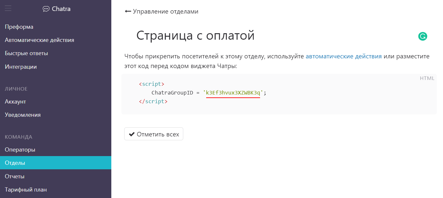Click the back arrow to Управление отделами
The height and width of the screenshot is (198, 443).
pyautogui.click(x=127, y=11)
